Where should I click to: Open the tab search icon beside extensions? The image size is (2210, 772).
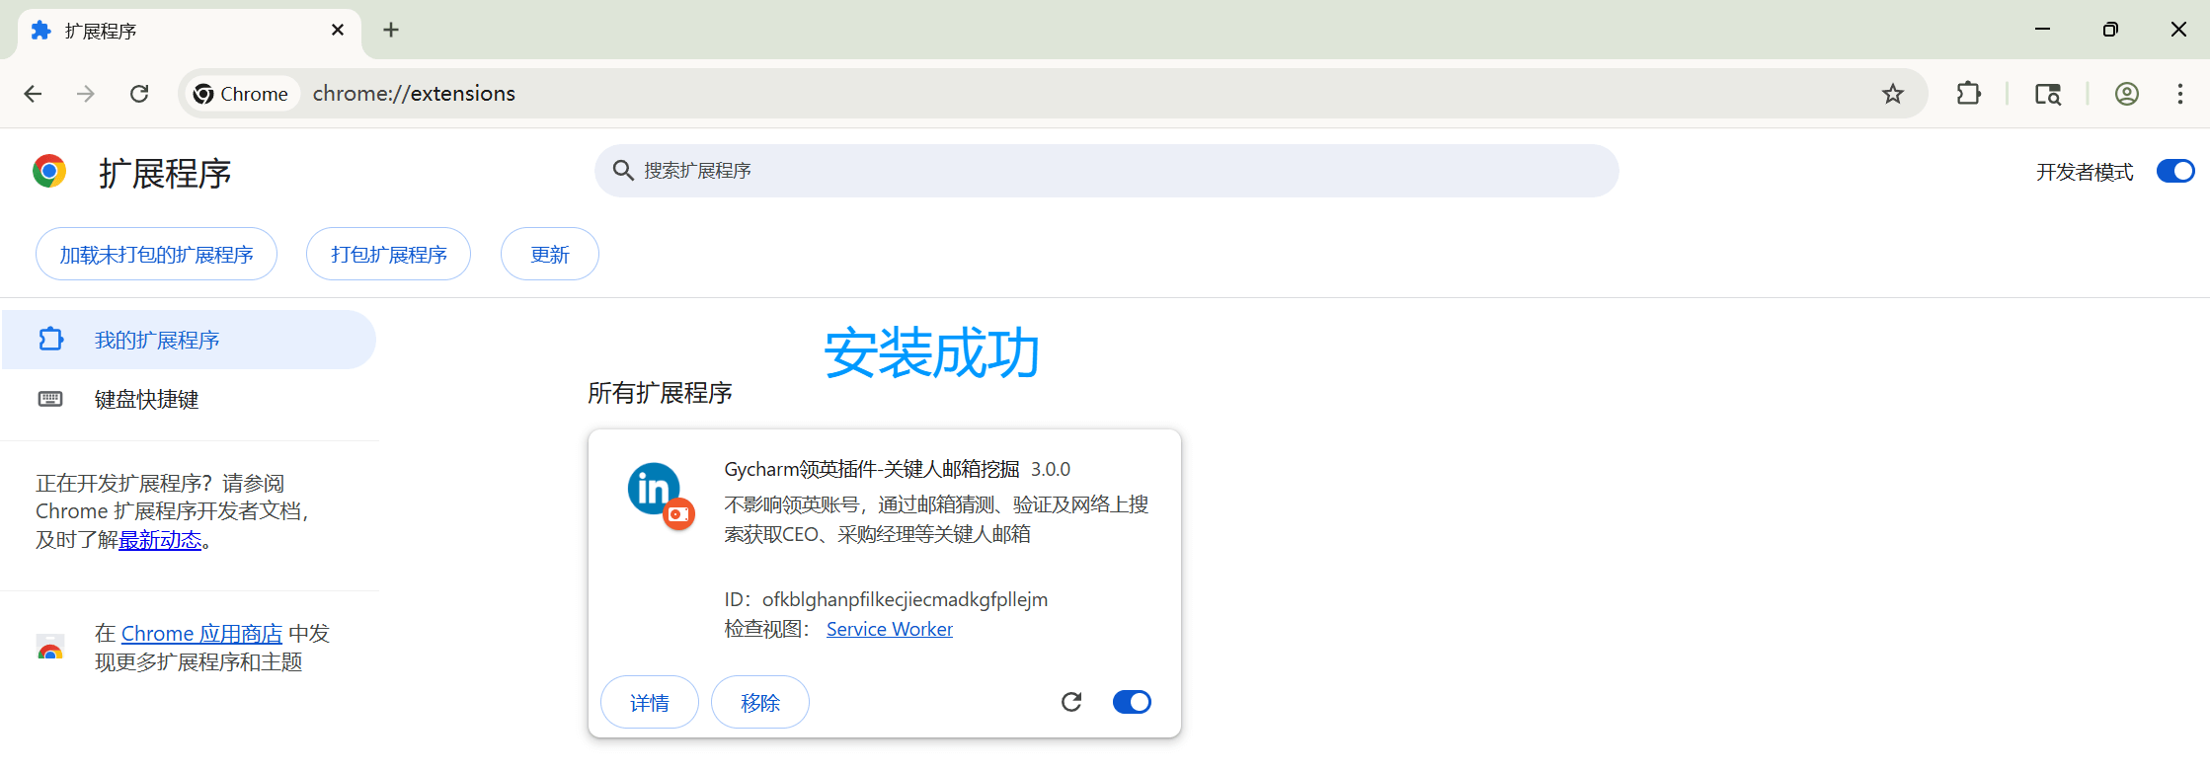(x=2047, y=94)
